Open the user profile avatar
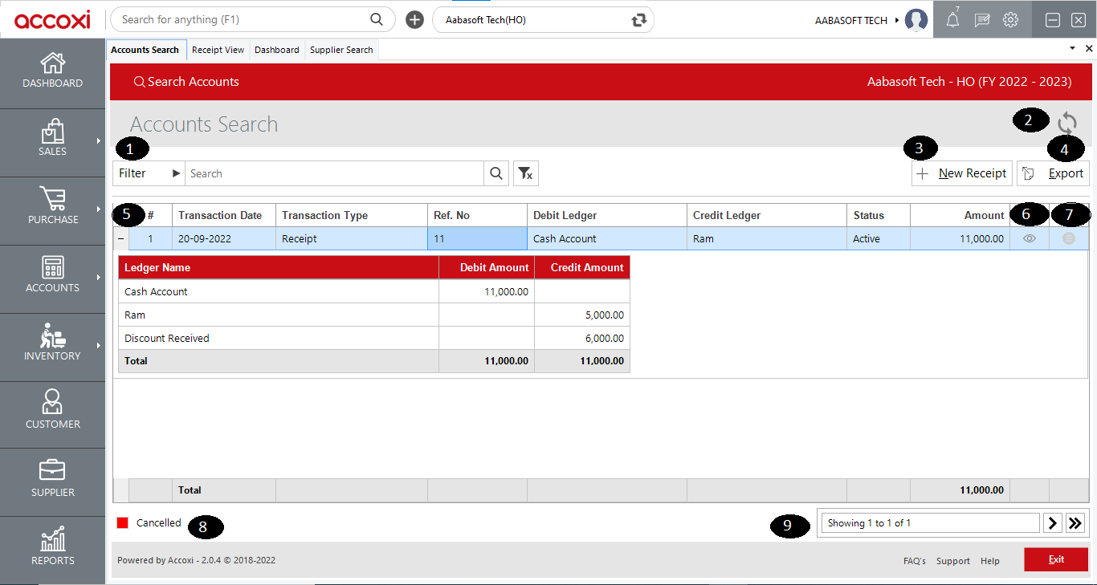1097x585 pixels. click(916, 20)
